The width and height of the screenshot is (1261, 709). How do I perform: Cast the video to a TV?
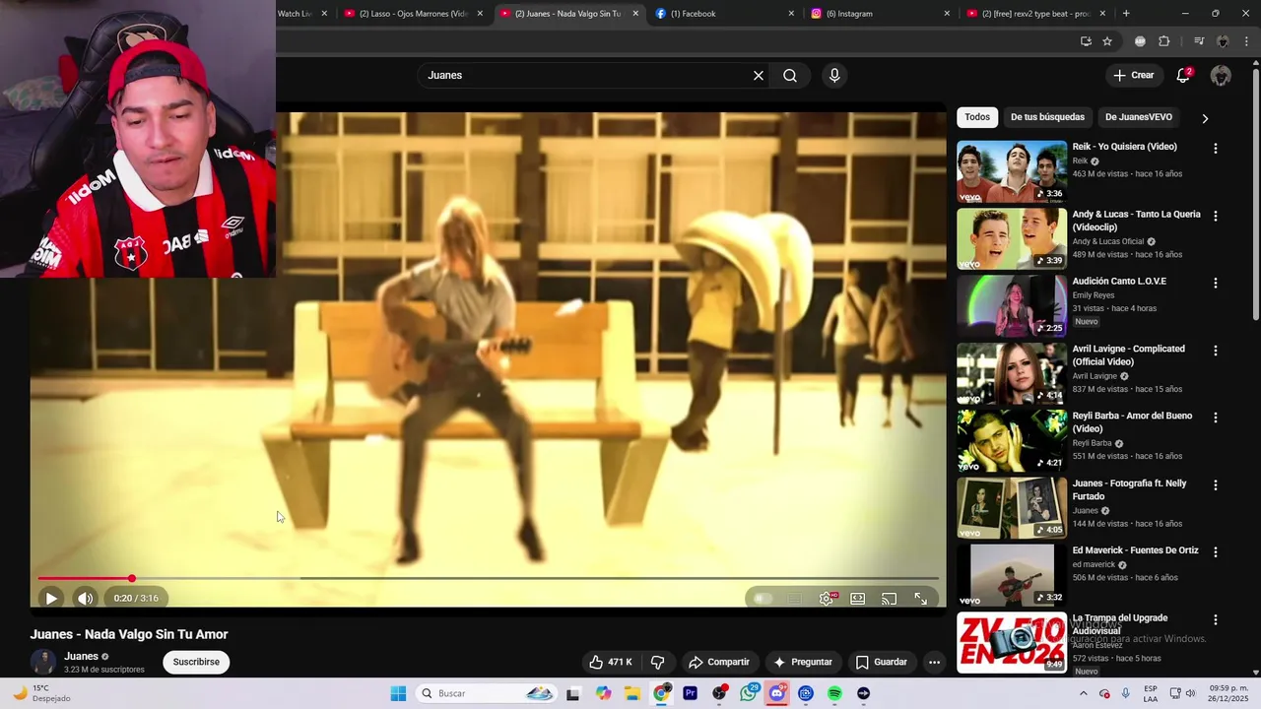point(889,598)
